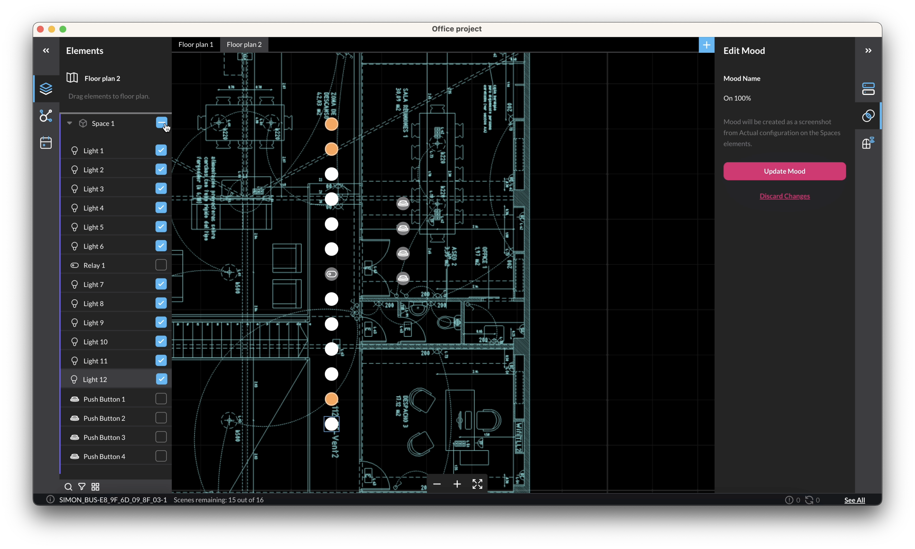Click the Discard Changes link

[x=784, y=196]
